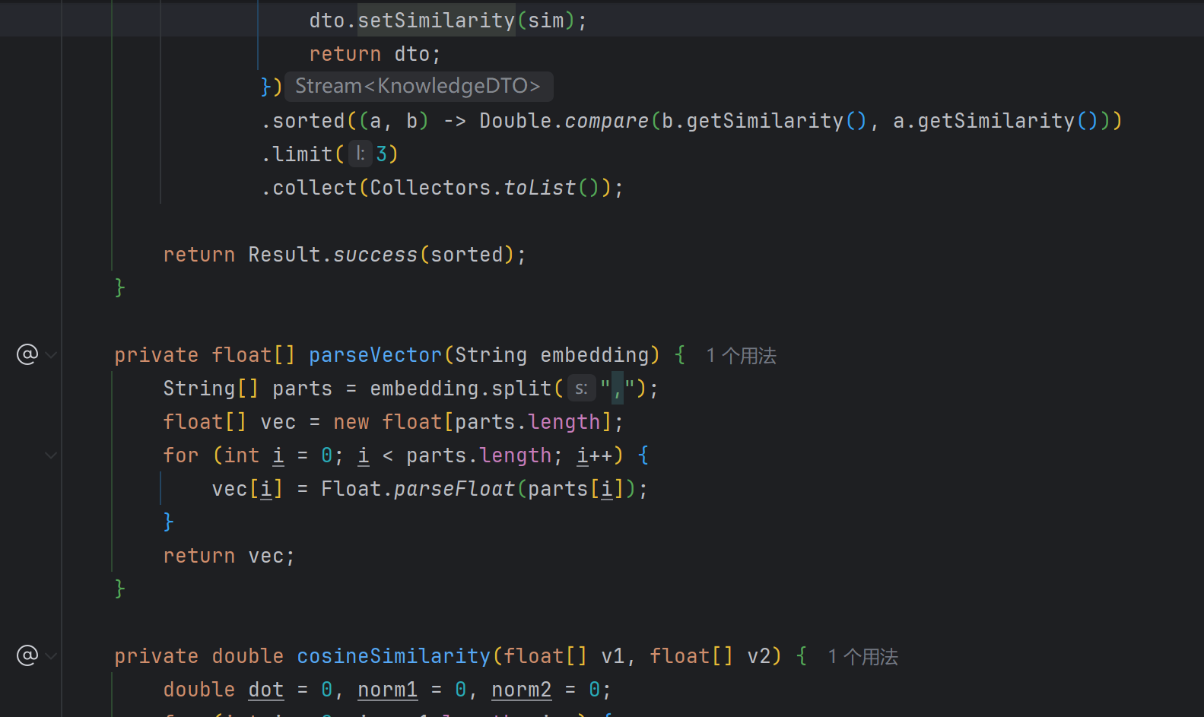Click the 'return vec;' statement
The image size is (1204, 717).
click(229, 556)
